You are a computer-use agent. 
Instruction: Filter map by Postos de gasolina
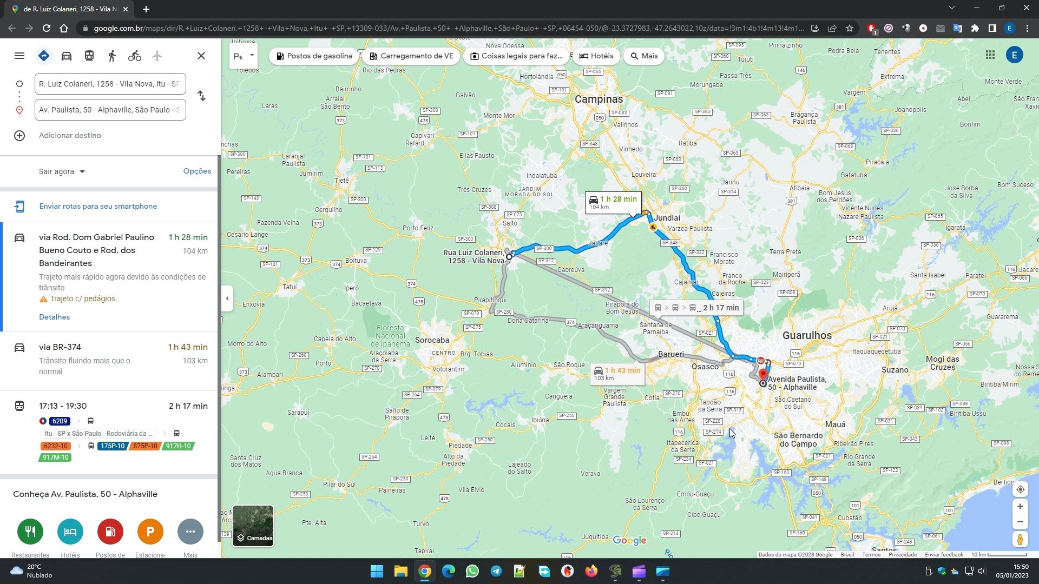(314, 56)
